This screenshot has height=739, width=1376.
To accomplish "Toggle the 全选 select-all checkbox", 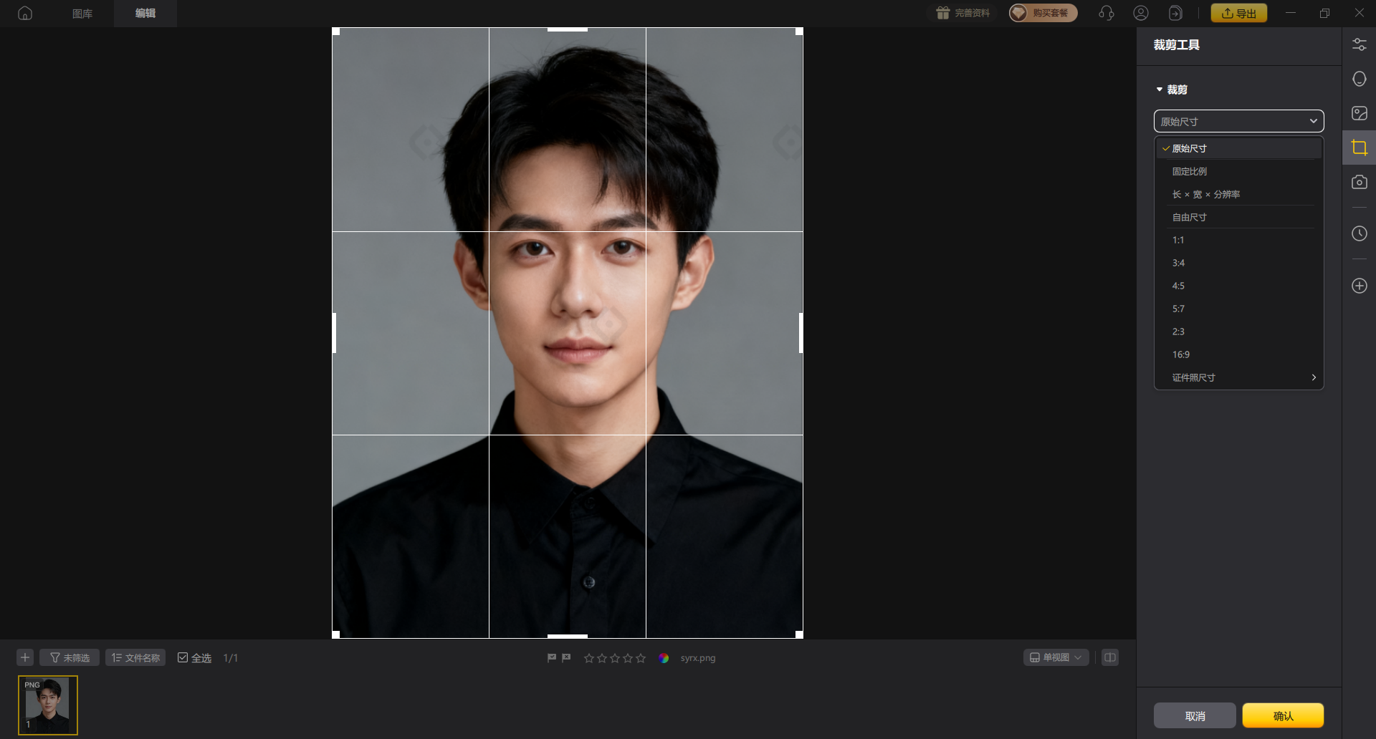I will [x=183, y=657].
